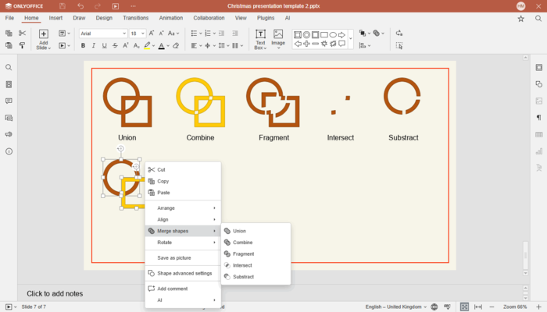The image size is (547, 312).
Task: Open Shape advanced settings from context menu
Action: coord(184,273)
